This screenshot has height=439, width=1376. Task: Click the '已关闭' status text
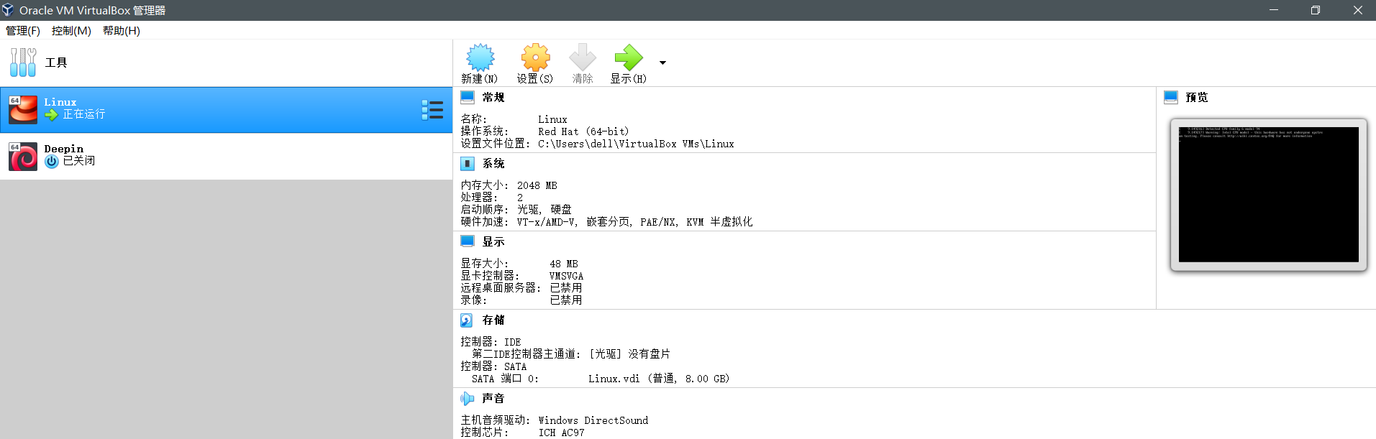[x=78, y=161]
